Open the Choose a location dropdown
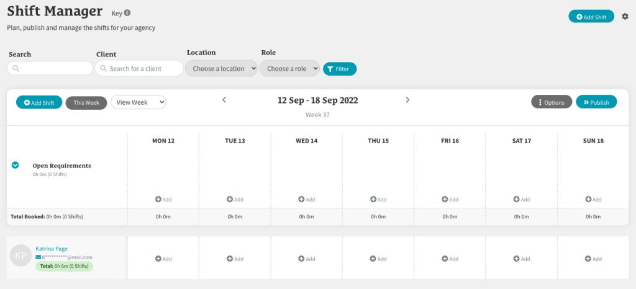 pyautogui.click(x=222, y=68)
